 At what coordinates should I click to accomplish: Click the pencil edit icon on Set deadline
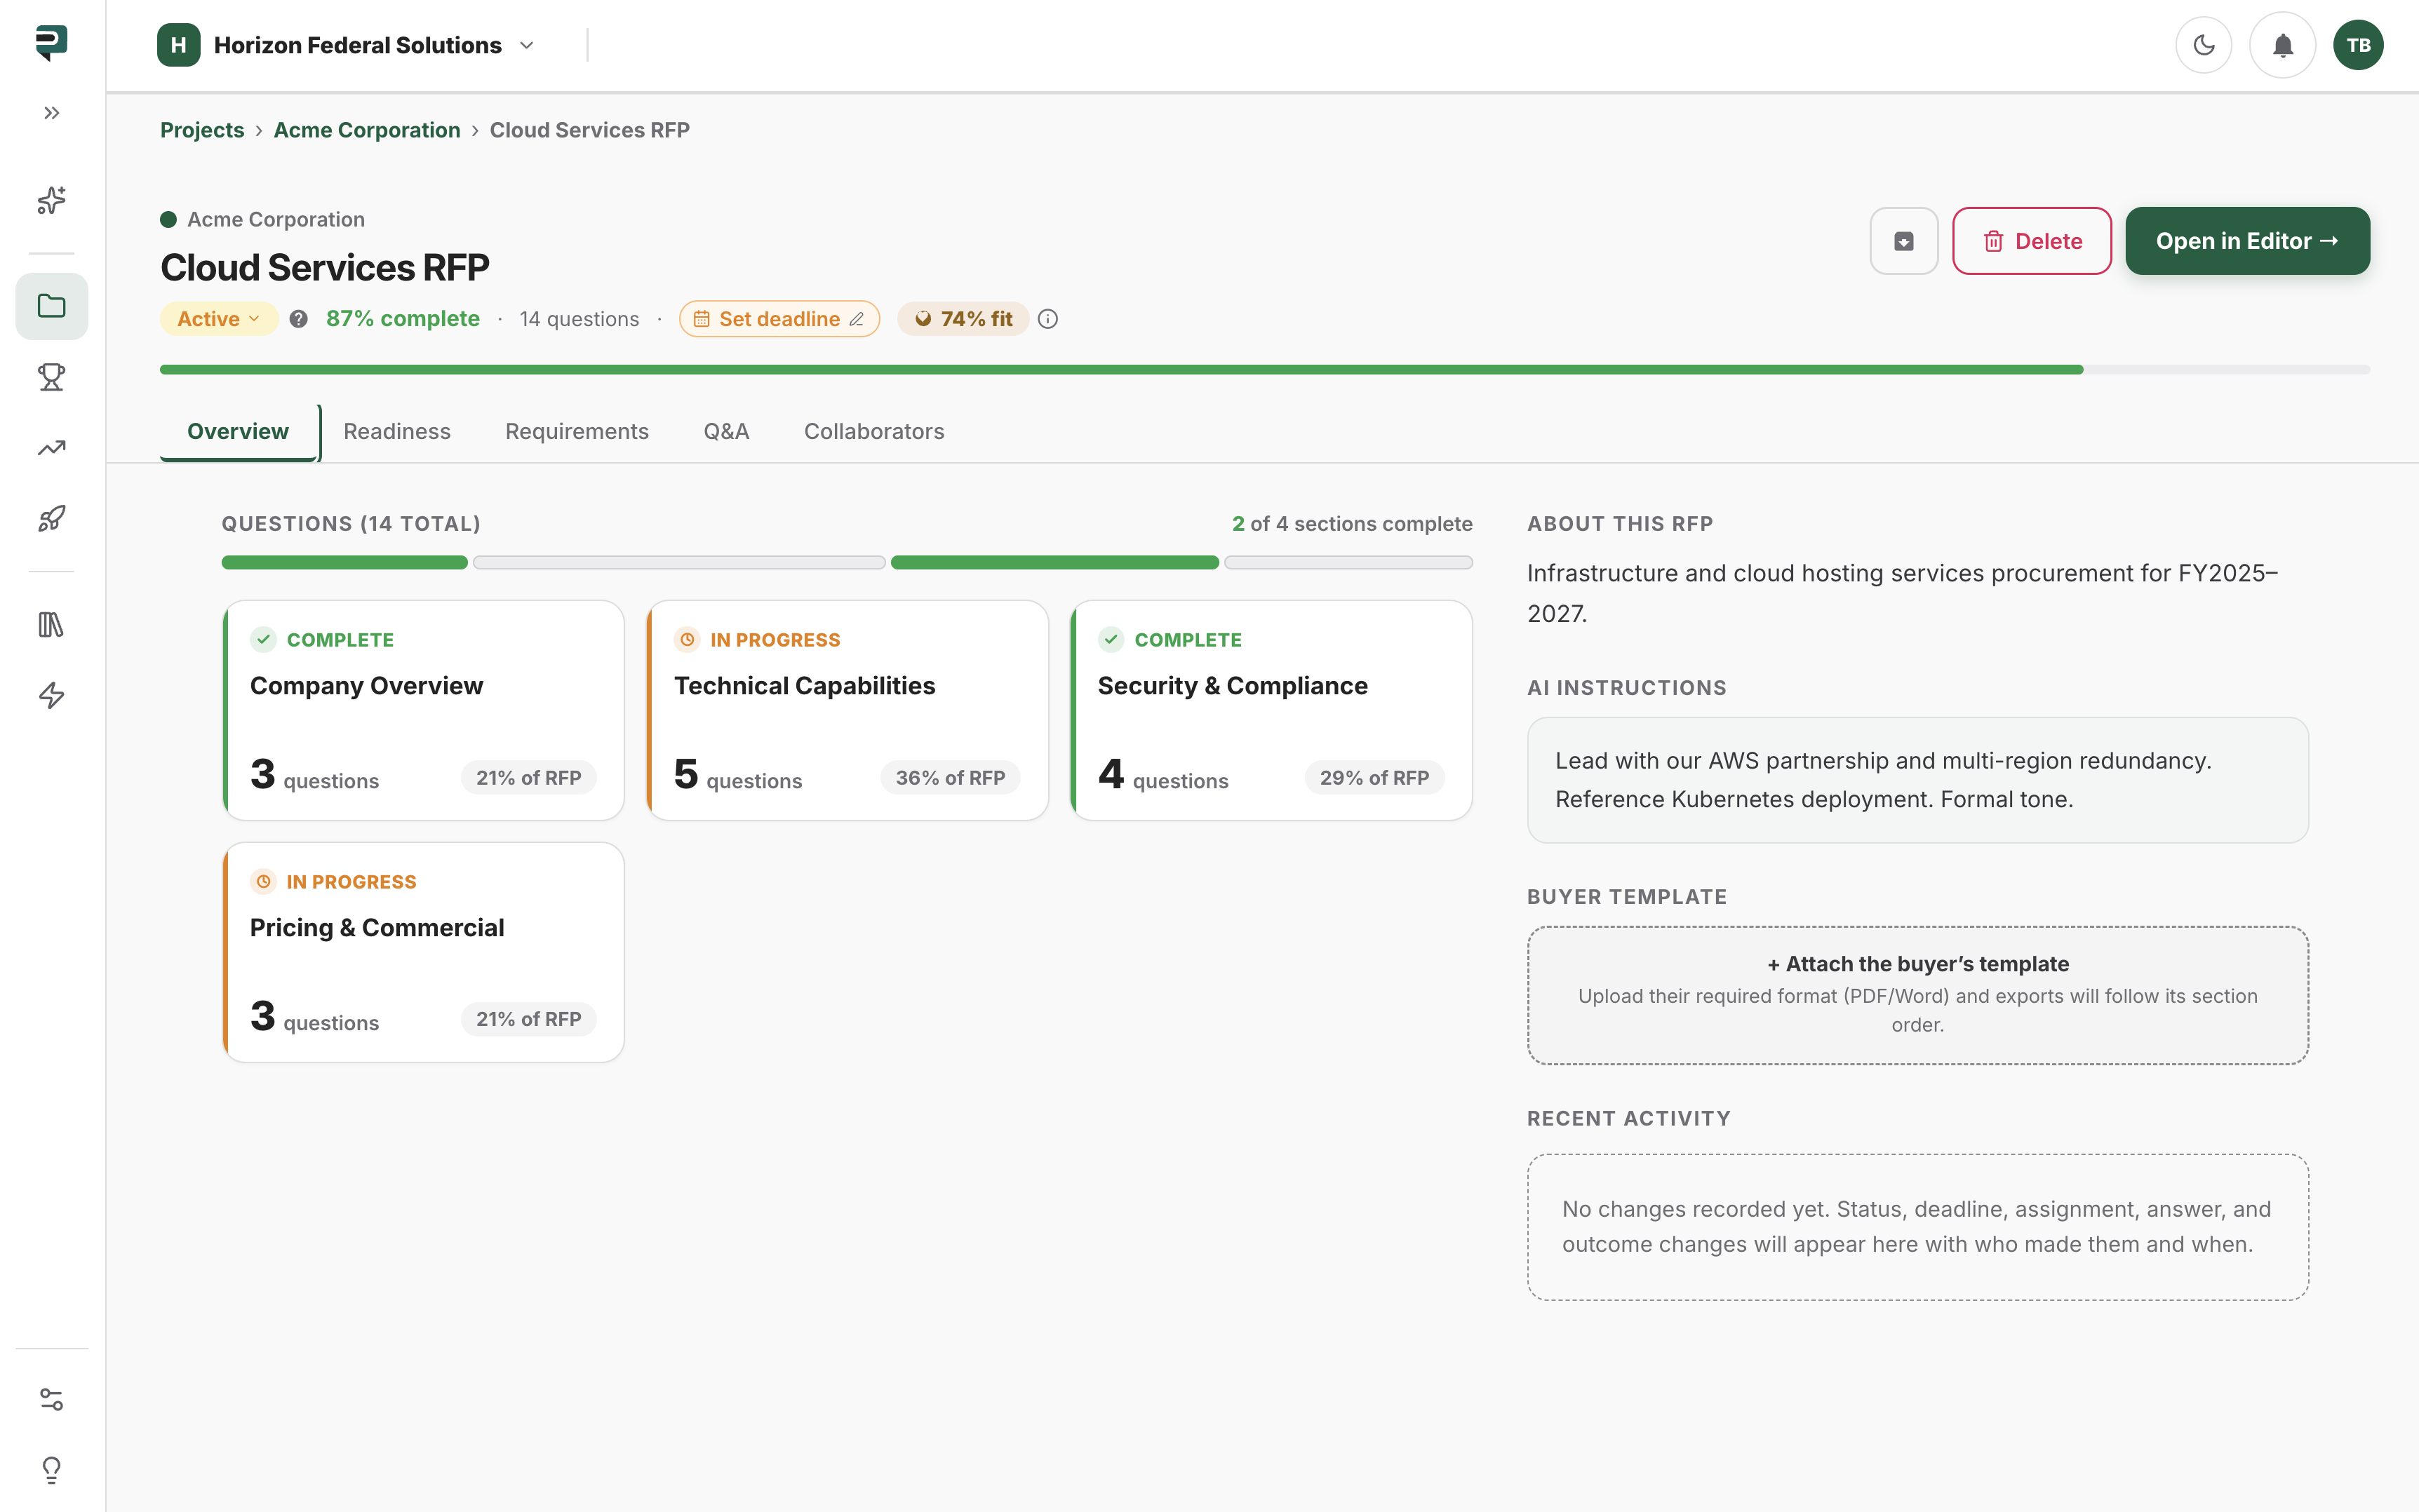857,319
